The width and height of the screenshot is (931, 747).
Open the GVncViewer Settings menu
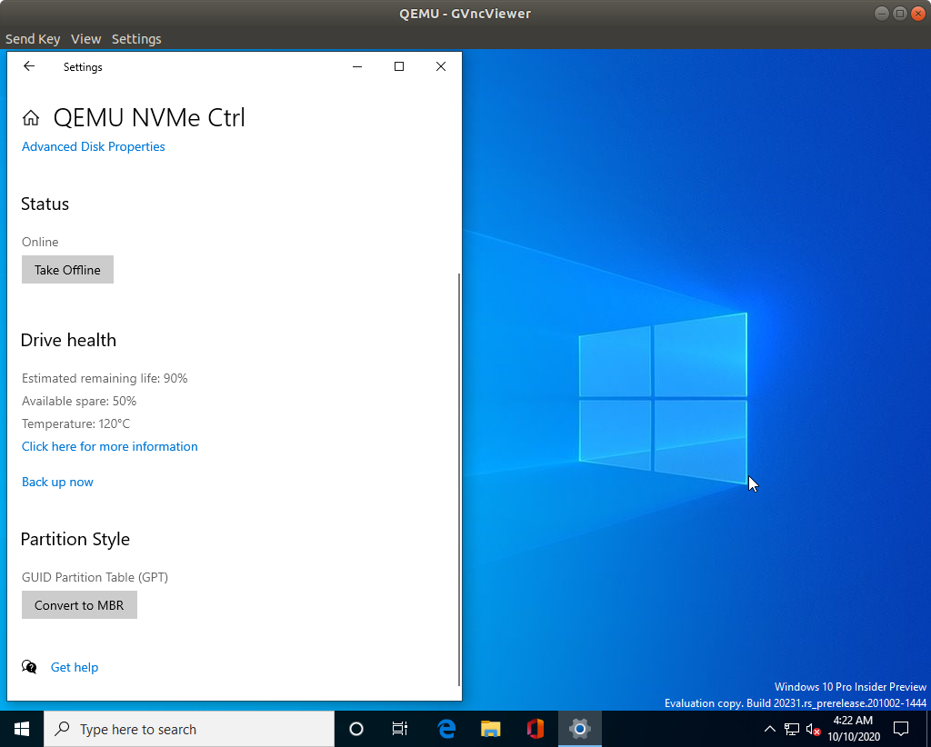coord(136,39)
